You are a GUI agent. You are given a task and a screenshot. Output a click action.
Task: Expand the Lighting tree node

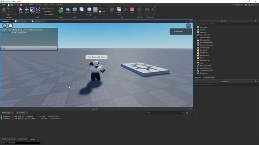point(195,32)
